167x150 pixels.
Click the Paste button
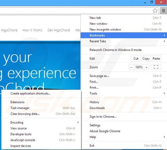coord(156,58)
